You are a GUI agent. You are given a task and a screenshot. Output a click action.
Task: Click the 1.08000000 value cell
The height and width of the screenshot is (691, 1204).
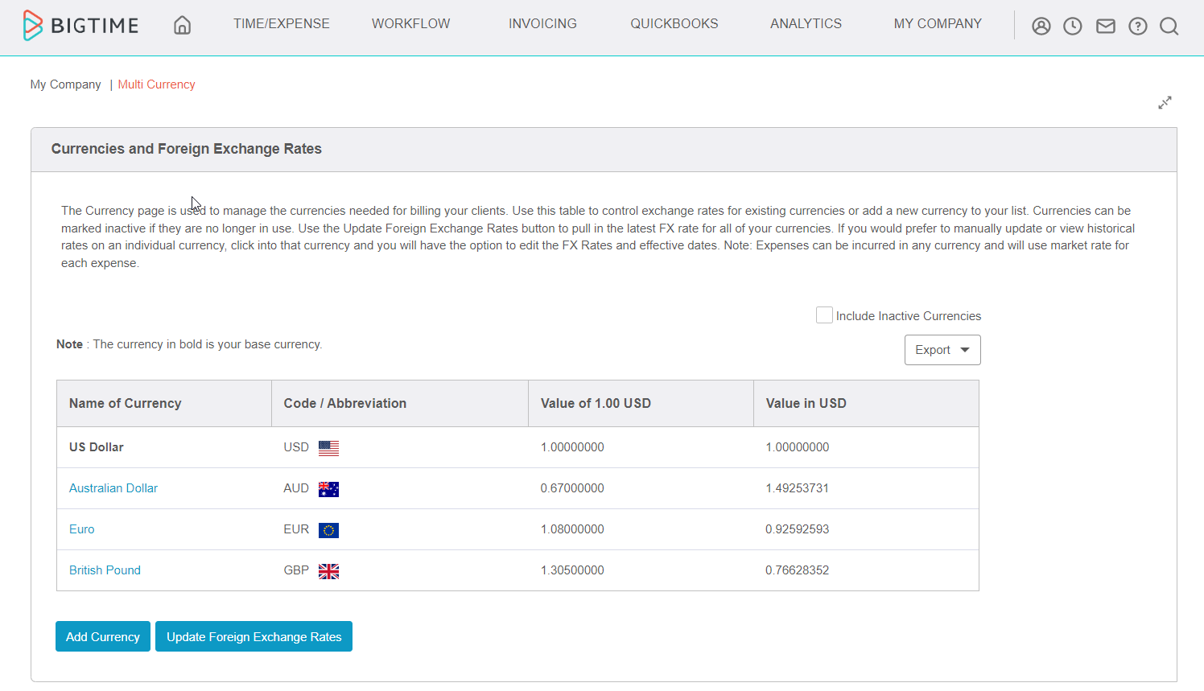point(572,529)
